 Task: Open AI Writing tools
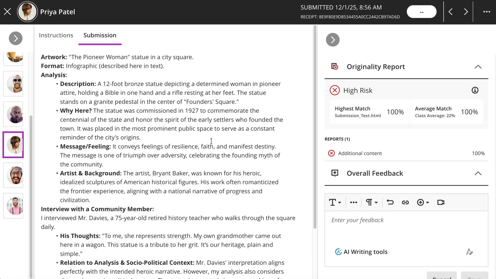[361, 252]
